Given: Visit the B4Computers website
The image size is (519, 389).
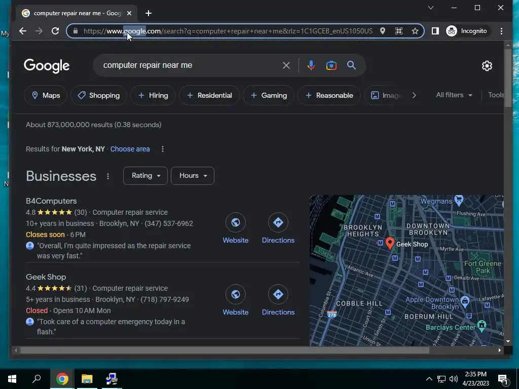Looking at the screenshot, I should (235, 228).
